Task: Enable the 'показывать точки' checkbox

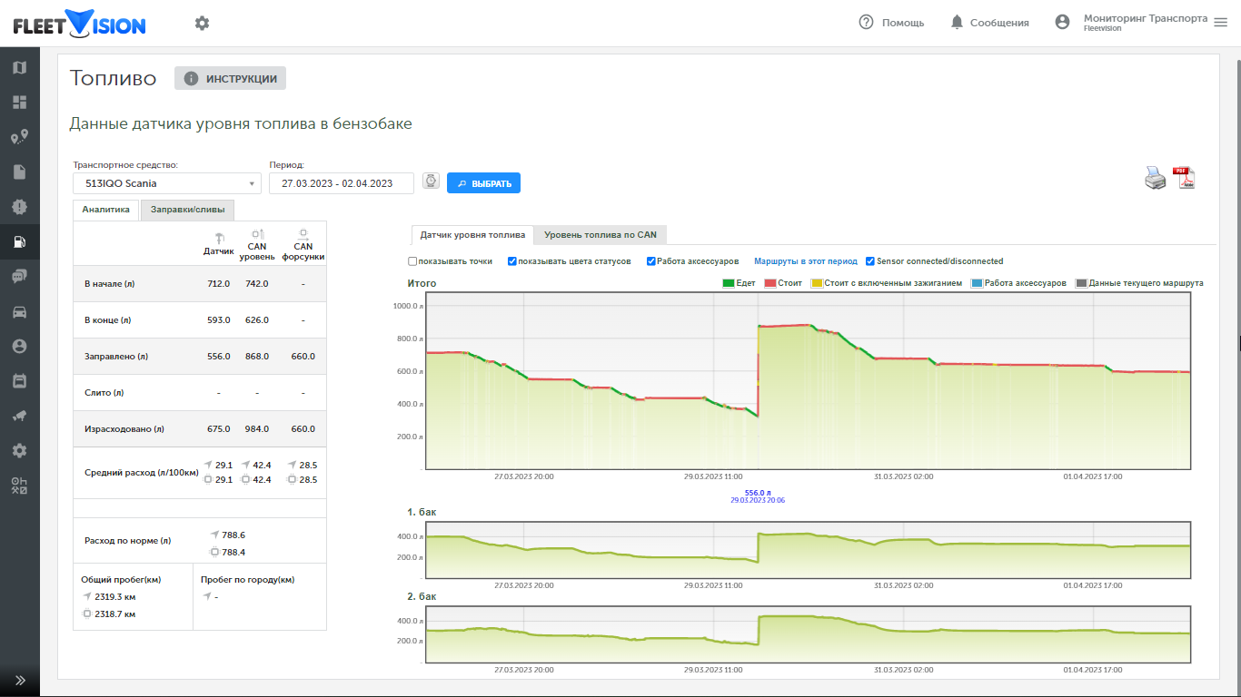Action: 412,261
